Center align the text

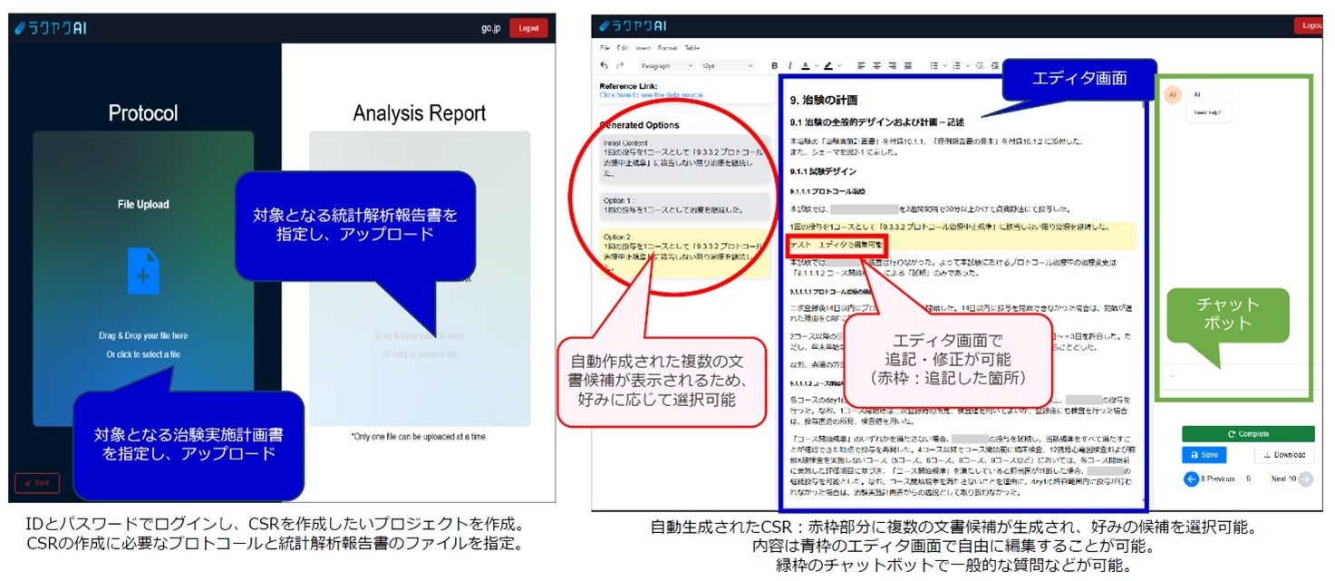[x=876, y=65]
